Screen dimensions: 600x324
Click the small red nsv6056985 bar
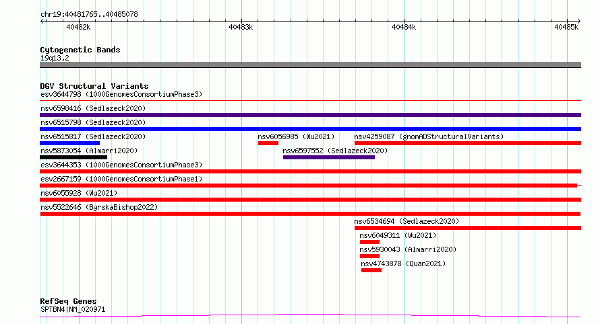pos(268,143)
